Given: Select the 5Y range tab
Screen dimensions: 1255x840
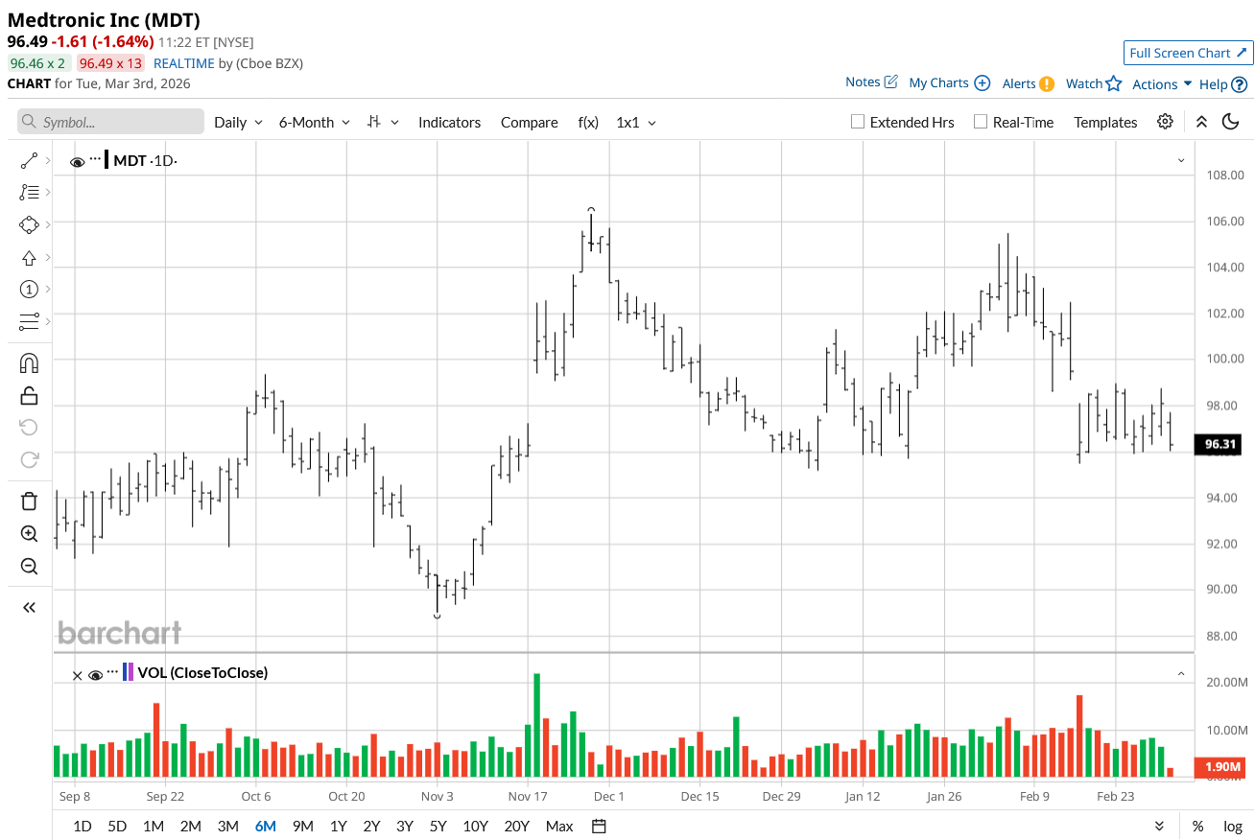Looking at the screenshot, I should click(x=438, y=826).
